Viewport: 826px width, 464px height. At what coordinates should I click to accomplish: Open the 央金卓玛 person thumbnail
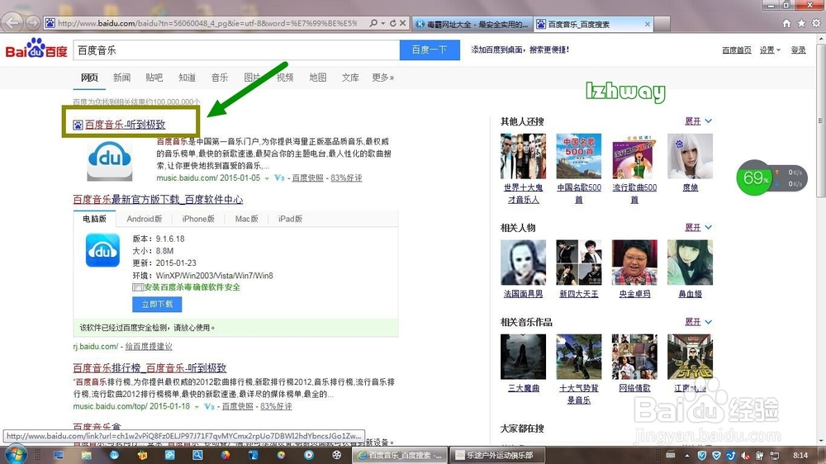[634, 263]
